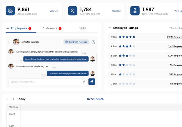The height and width of the screenshot is (127, 182).
Task: Collapse the Employees chat panel
Action: click(8, 28)
